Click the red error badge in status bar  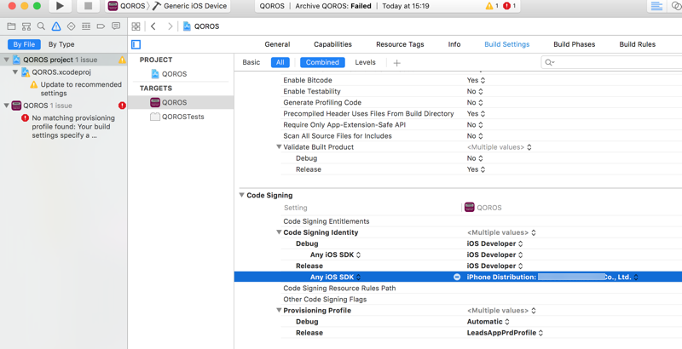508,6
